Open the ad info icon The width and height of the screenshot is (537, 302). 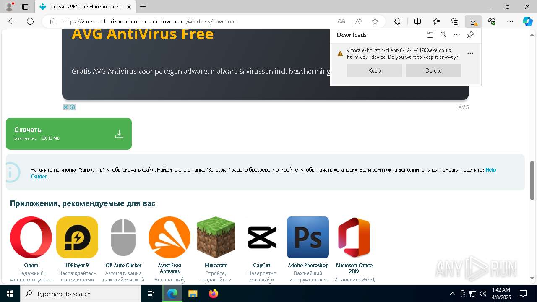72,107
